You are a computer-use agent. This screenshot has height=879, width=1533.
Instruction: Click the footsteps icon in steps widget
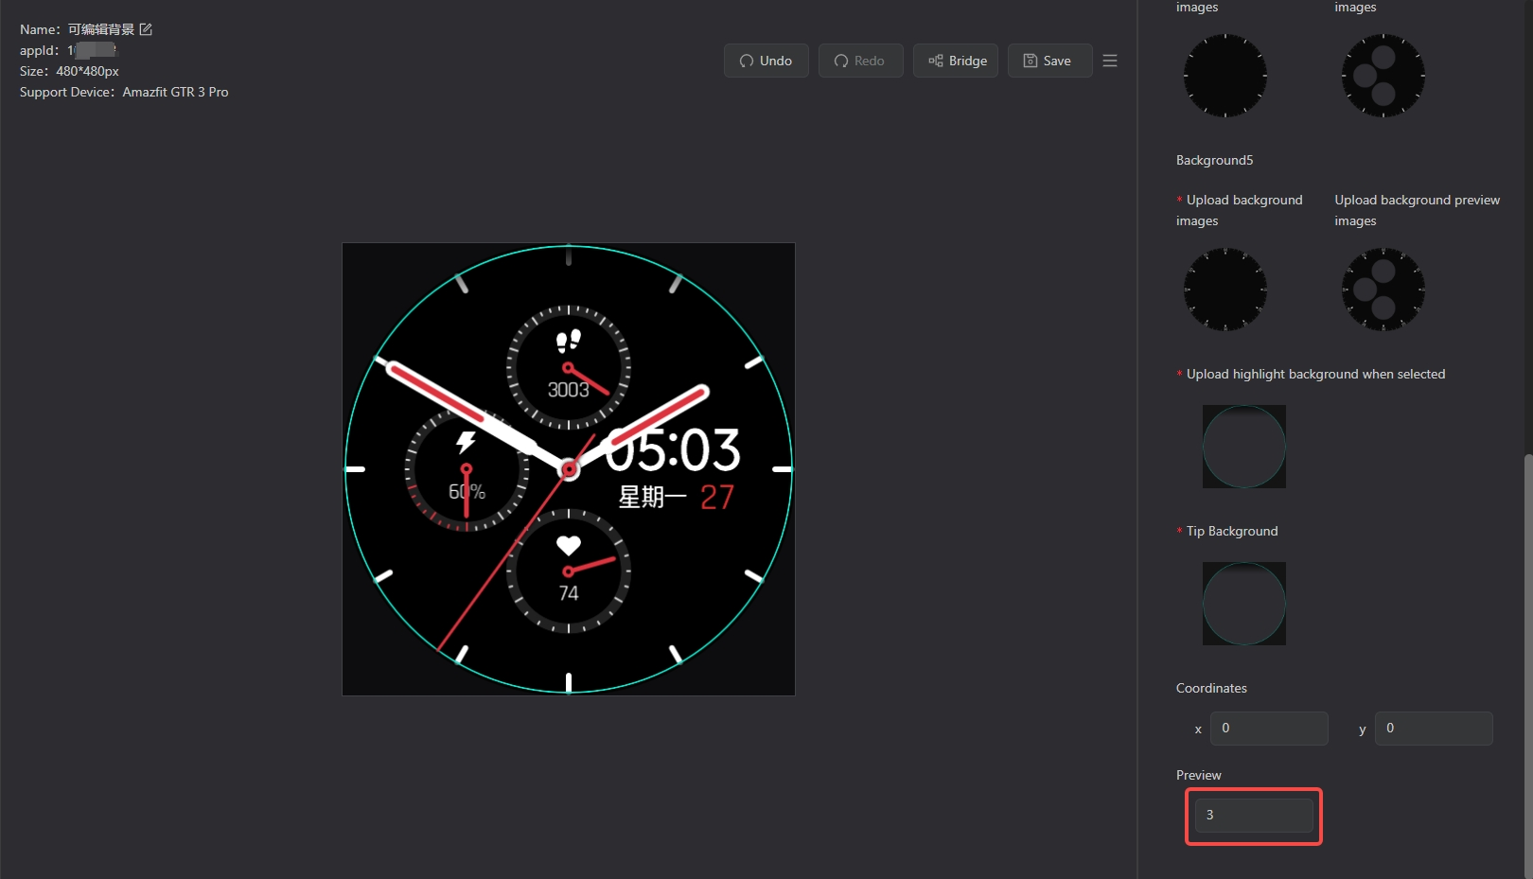pyautogui.click(x=568, y=341)
